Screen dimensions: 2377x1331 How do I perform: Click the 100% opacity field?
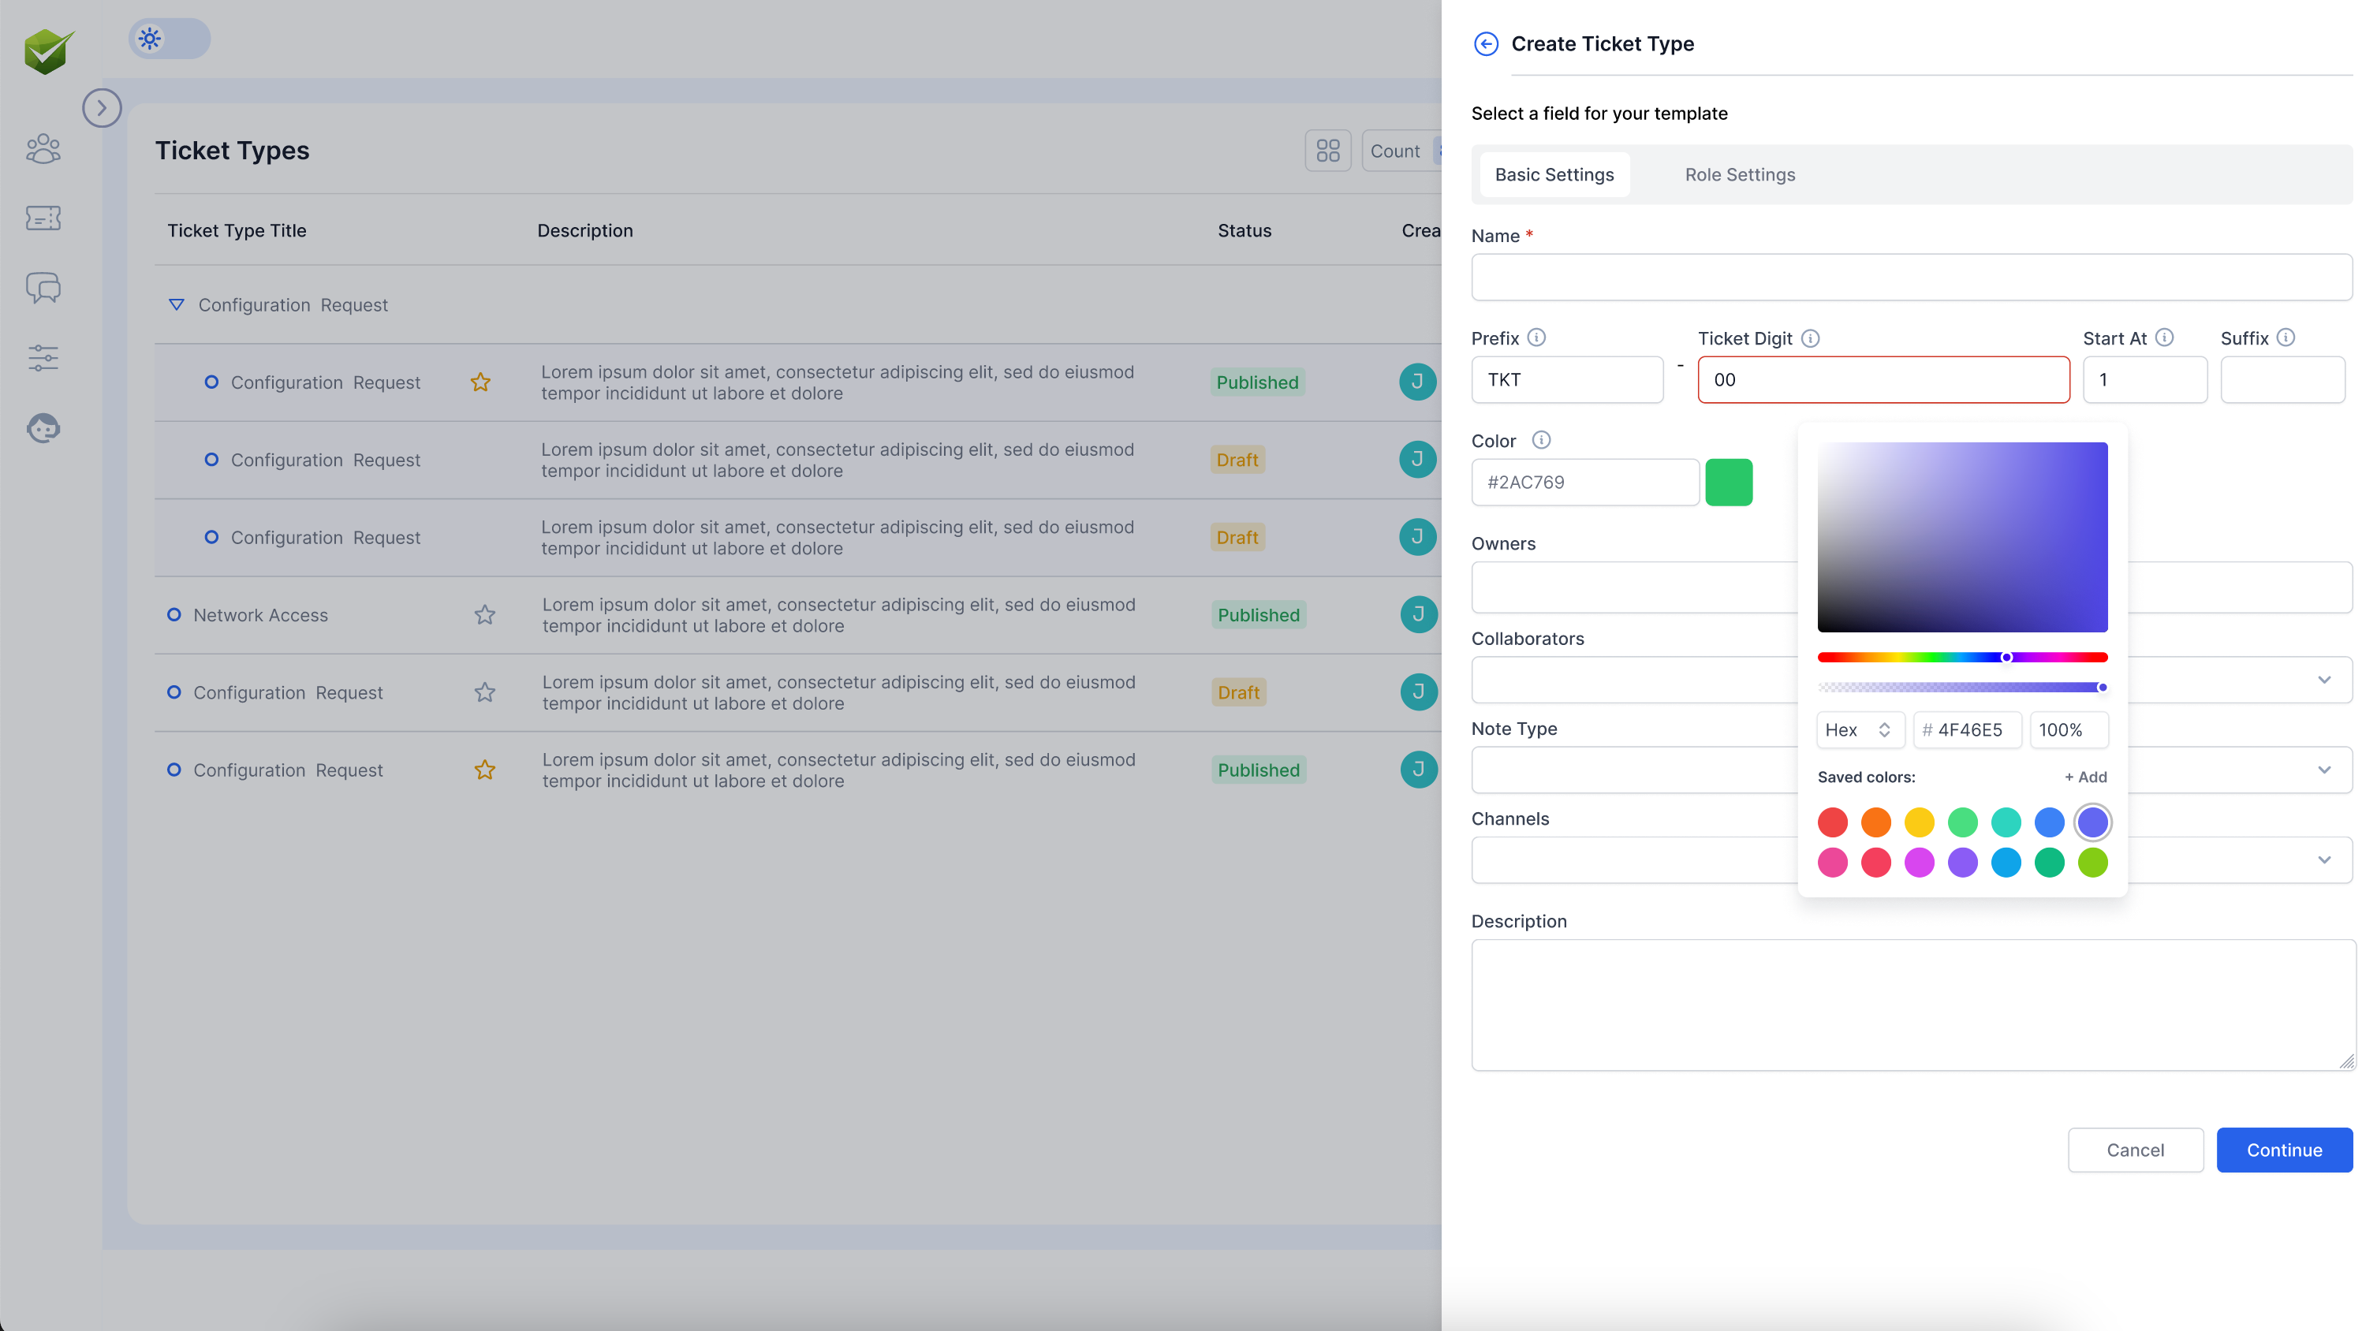pyautogui.click(x=2068, y=730)
